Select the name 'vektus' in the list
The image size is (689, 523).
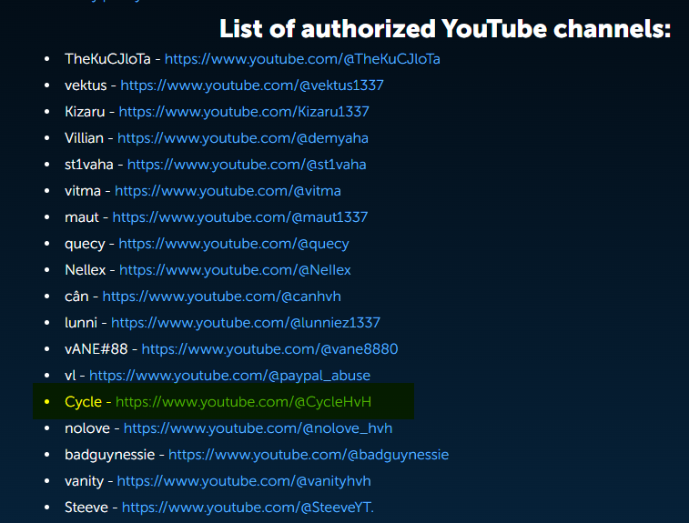tap(86, 85)
